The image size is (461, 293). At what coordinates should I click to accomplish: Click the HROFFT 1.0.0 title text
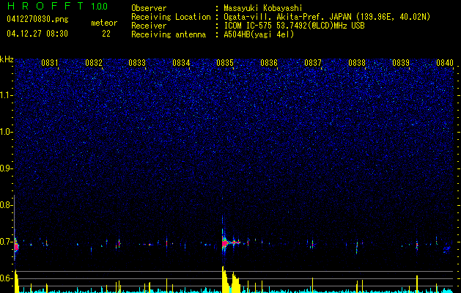(57, 6)
